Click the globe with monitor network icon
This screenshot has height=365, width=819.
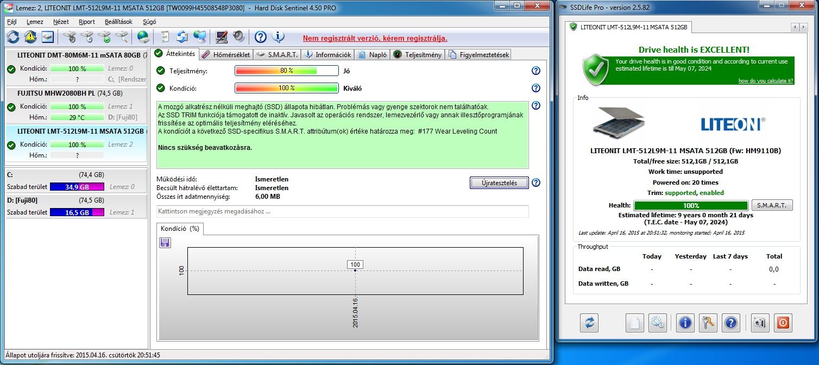point(200,37)
